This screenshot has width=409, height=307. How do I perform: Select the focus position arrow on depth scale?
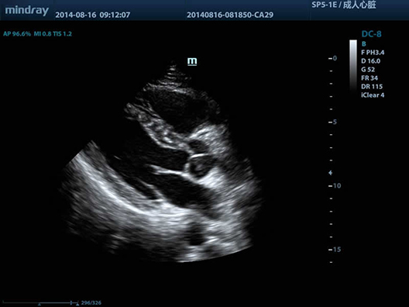point(331,173)
